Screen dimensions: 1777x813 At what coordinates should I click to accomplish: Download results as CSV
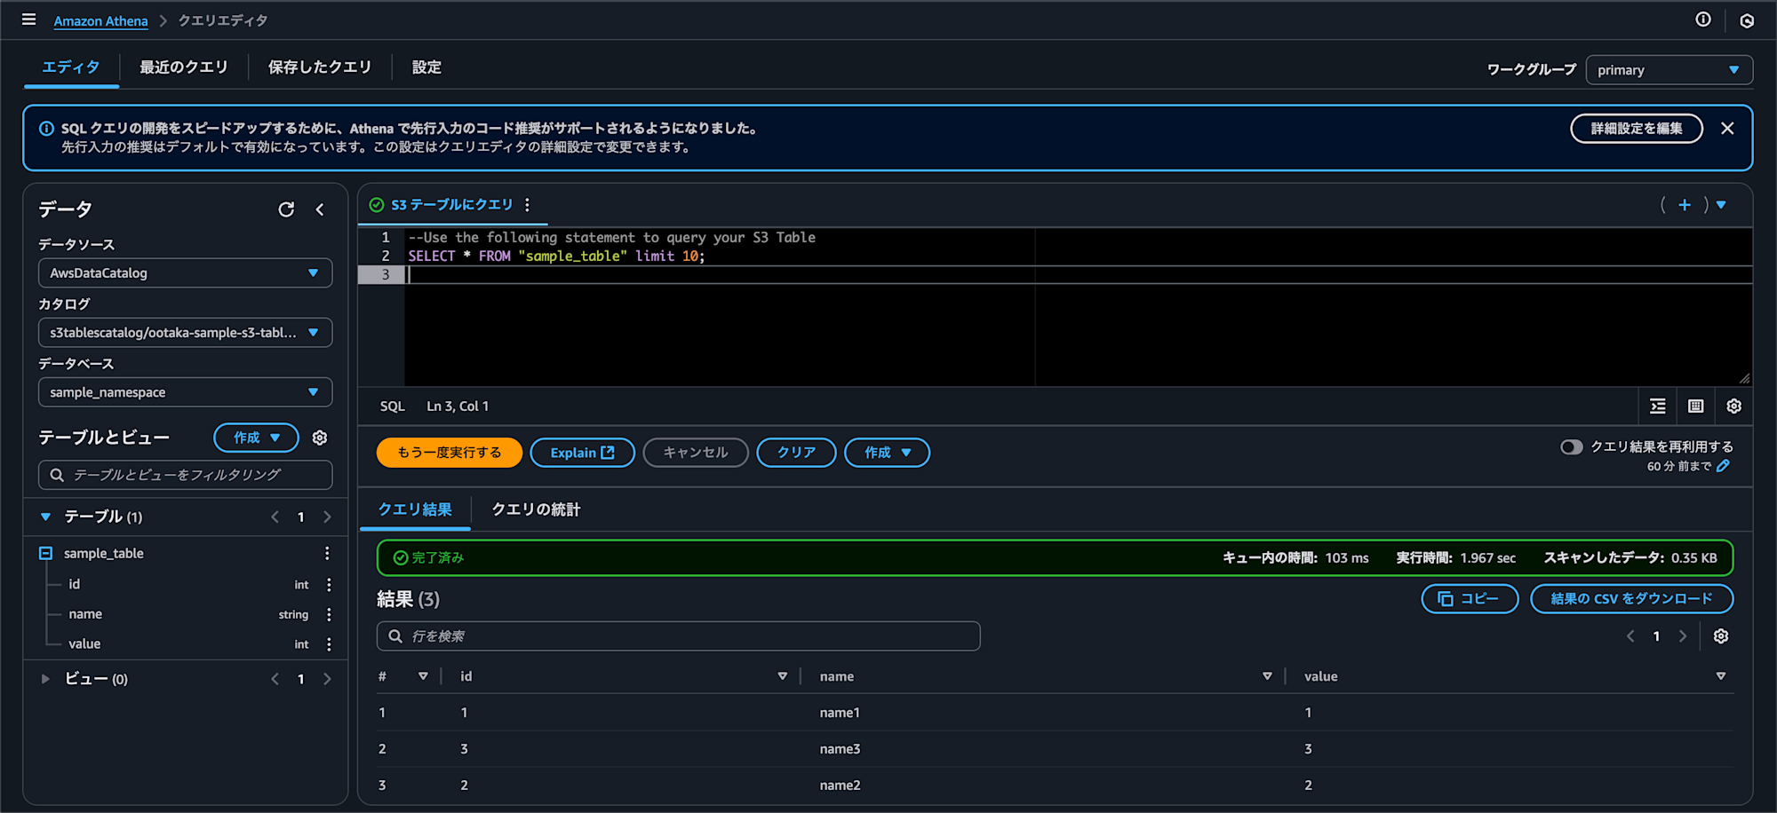click(x=1630, y=599)
